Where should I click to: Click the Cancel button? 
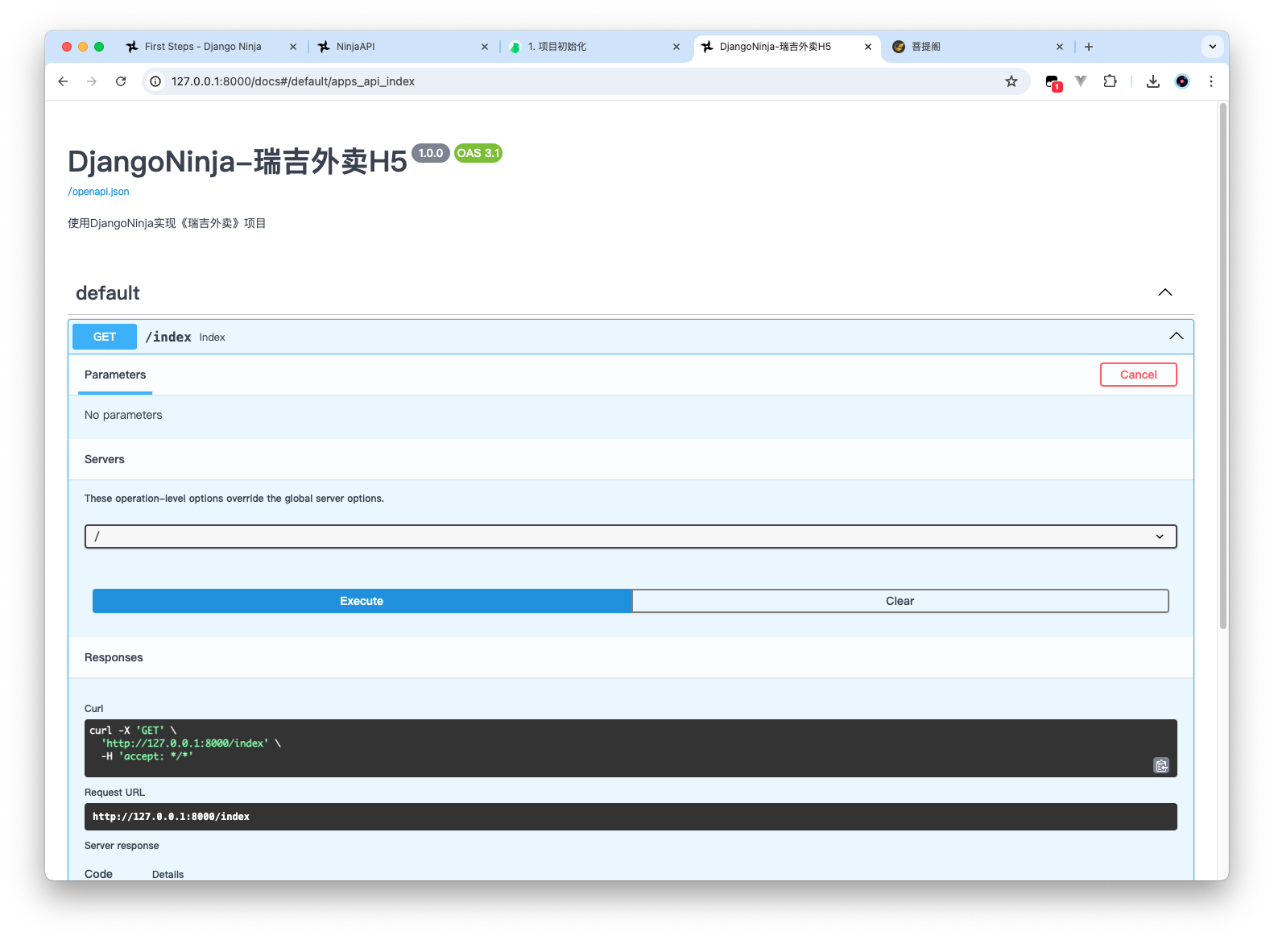tap(1139, 375)
